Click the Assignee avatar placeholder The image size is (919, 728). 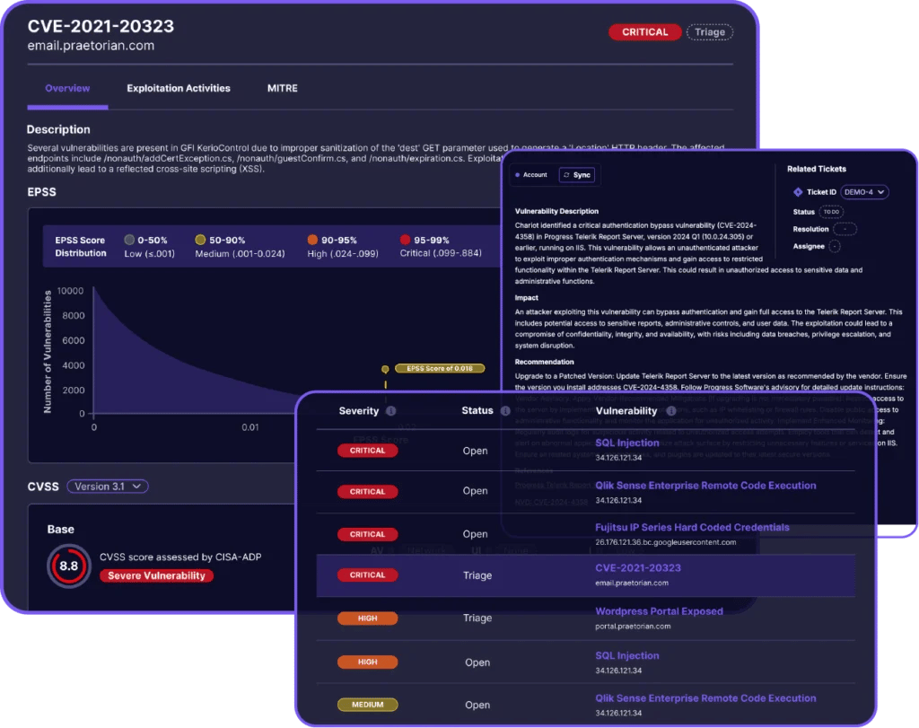[835, 247]
